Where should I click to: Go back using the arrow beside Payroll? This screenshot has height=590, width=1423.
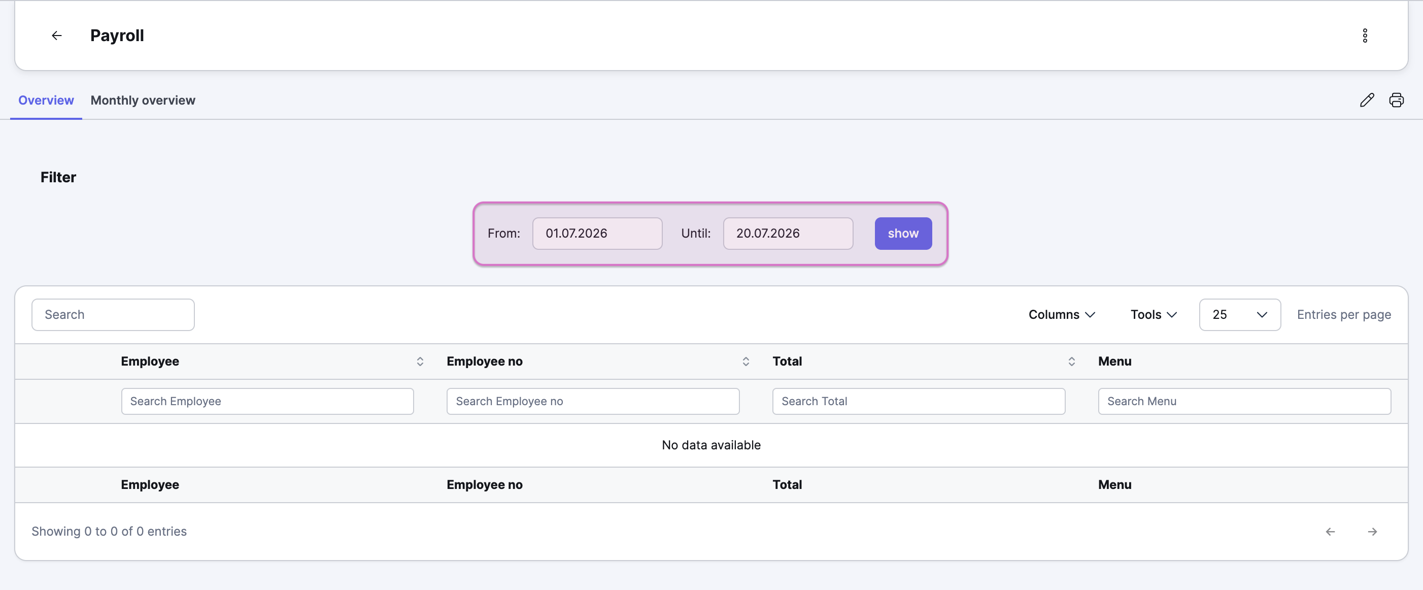[x=56, y=36]
